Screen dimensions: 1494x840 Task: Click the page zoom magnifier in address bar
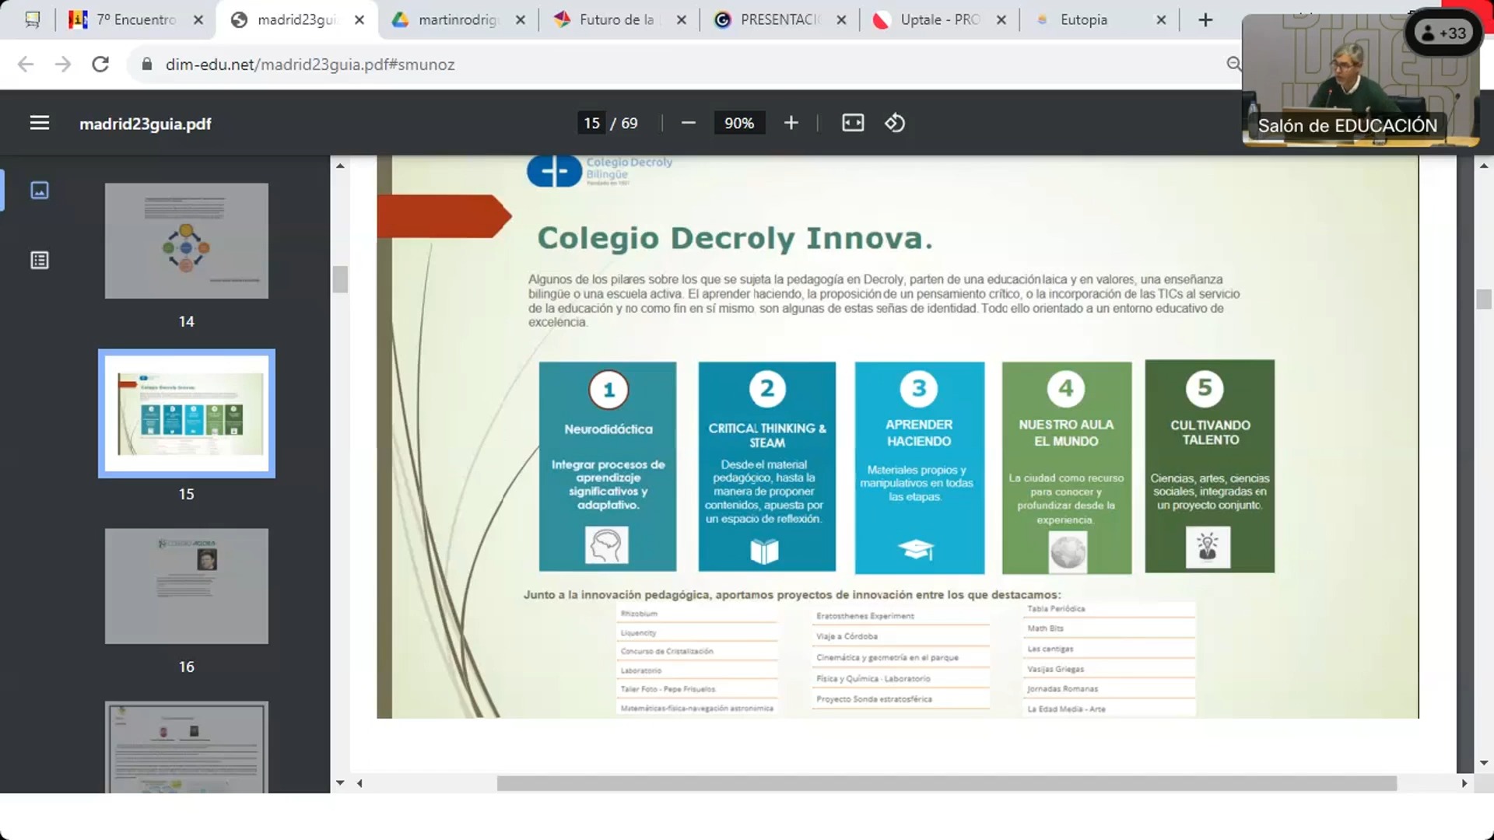pos(1233,64)
